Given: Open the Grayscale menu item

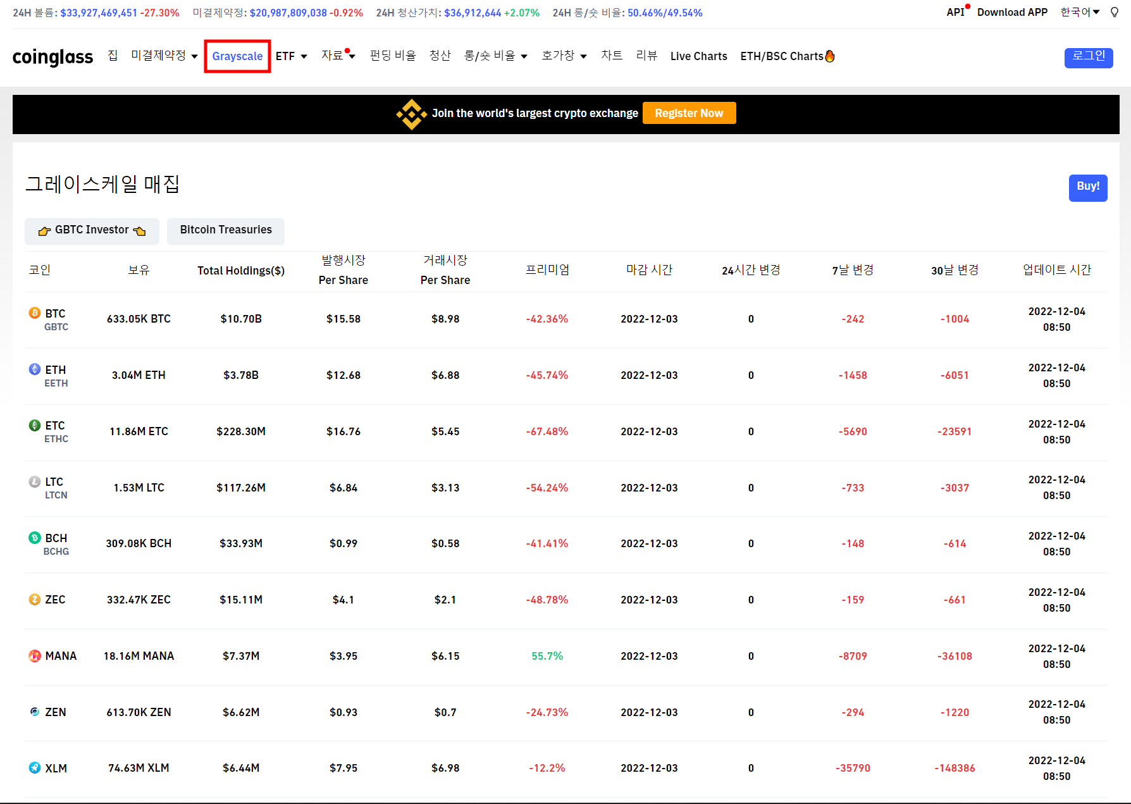Looking at the screenshot, I should pos(237,56).
